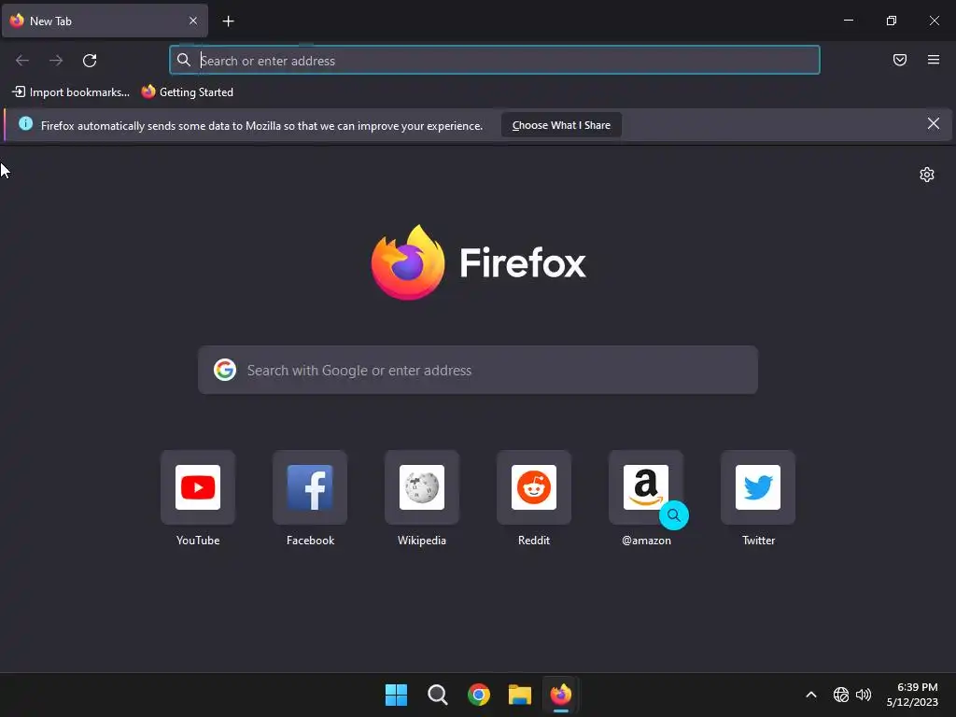Screen dimensions: 956x717
Task: Select the New Tab tab
Action: (x=105, y=21)
